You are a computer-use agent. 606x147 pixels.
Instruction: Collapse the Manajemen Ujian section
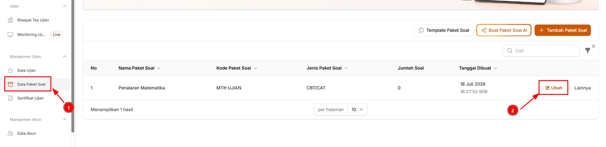tap(65, 57)
